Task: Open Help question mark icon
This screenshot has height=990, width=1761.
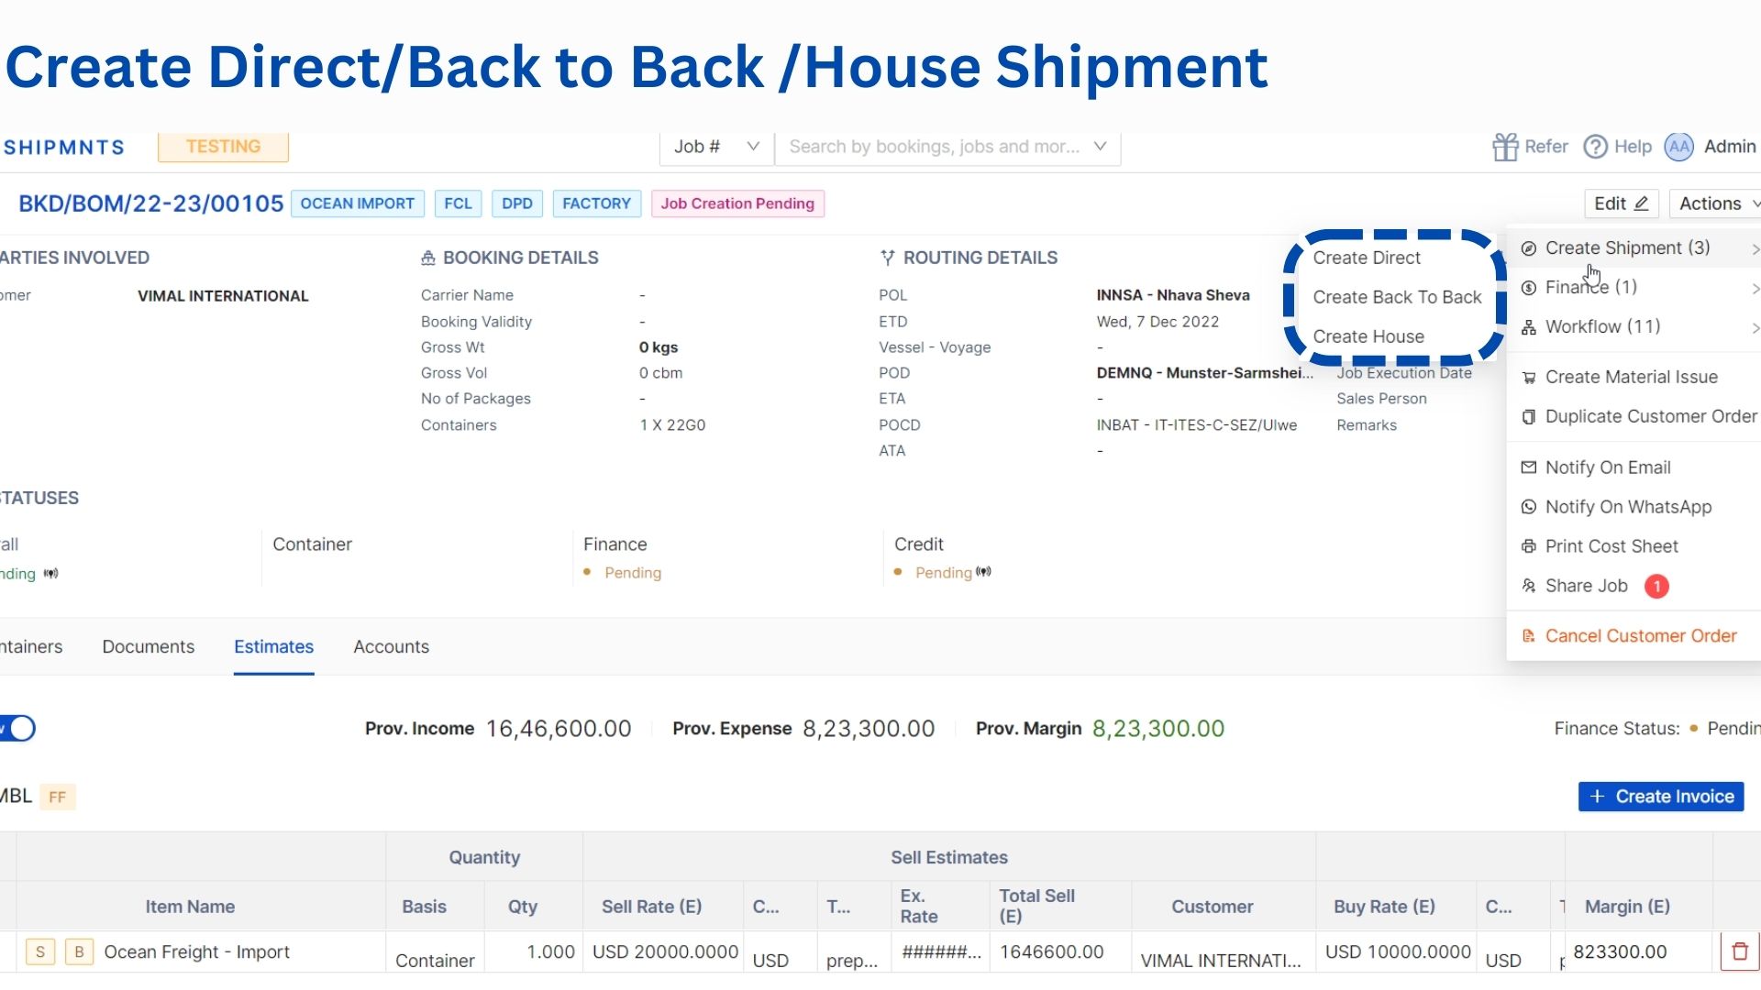Action: click(1596, 147)
